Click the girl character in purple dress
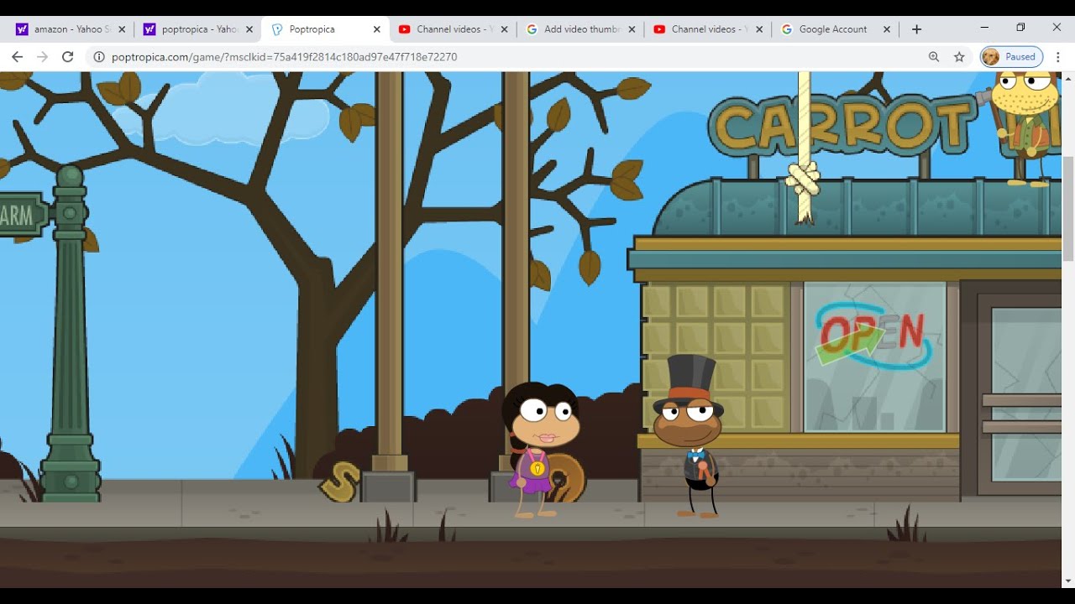The width and height of the screenshot is (1075, 604). tap(540, 449)
